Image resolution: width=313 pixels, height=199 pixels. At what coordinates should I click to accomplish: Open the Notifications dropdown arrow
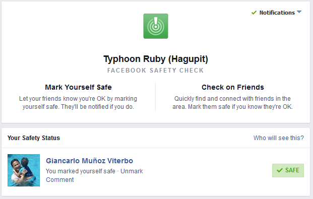299,12
